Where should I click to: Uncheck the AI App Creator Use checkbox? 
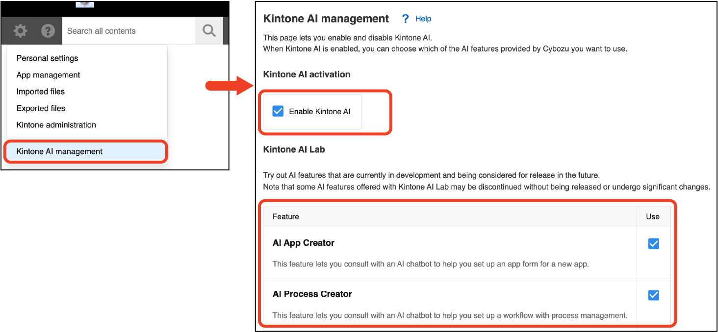click(x=653, y=244)
